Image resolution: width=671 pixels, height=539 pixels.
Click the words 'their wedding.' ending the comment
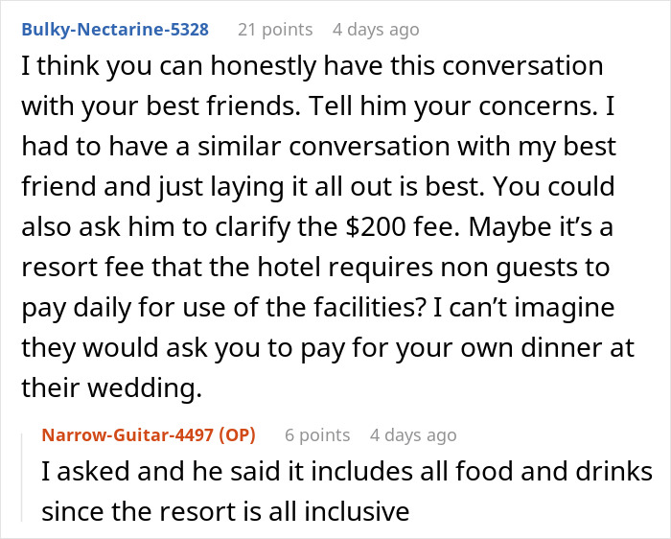click(111, 387)
